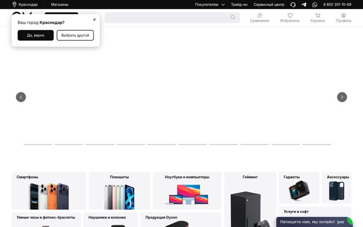Screen dimensions: 363x227
Task: Click the magnifier search icon
Action: (x=233, y=17)
